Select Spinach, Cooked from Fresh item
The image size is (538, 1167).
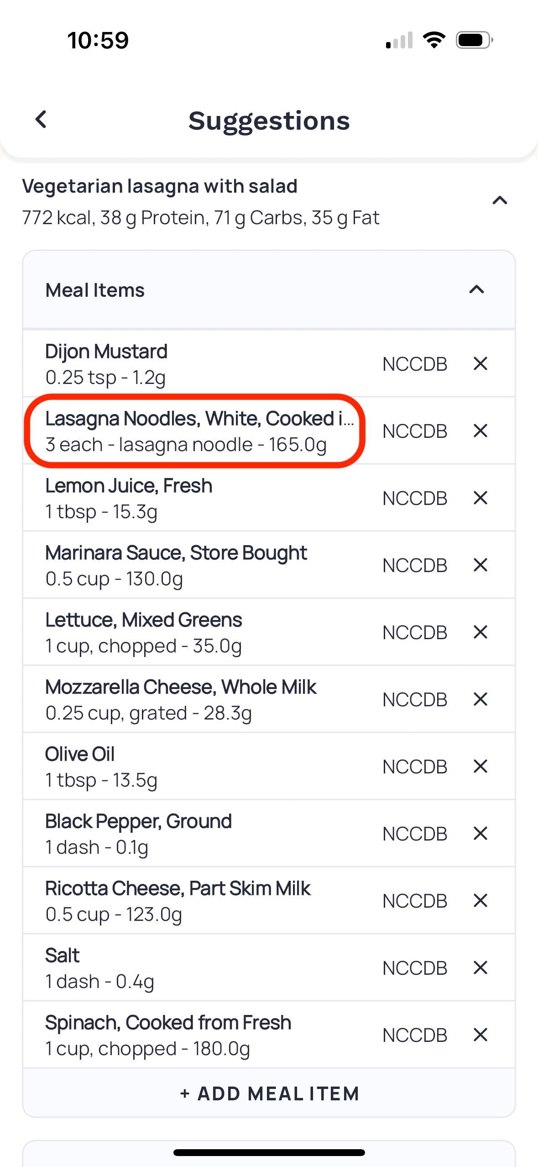click(x=168, y=1035)
